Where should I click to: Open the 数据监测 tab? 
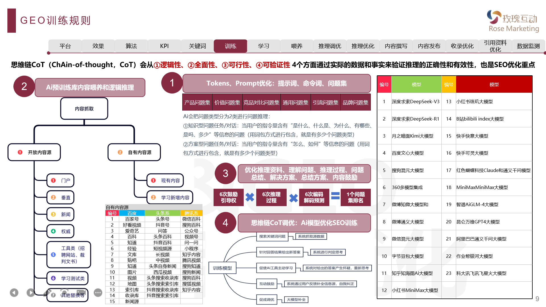point(528,46)
